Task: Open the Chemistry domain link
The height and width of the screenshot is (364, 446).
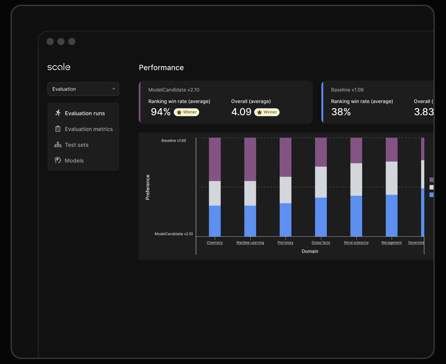Action: tap(215, 243)
